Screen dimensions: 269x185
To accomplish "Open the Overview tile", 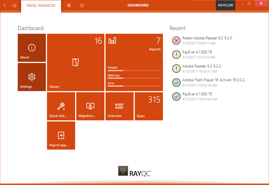I will pyautogui.click(x=119, y=106).
